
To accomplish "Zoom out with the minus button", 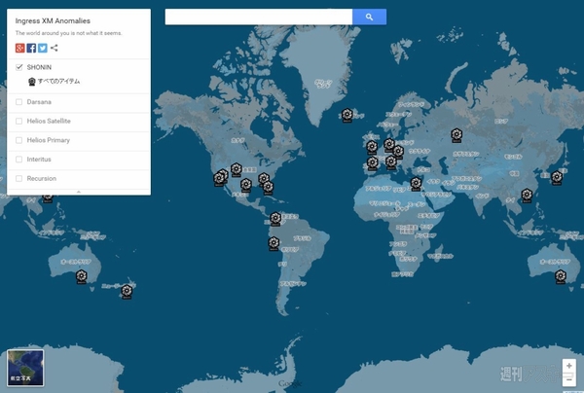I will (569, 379).
